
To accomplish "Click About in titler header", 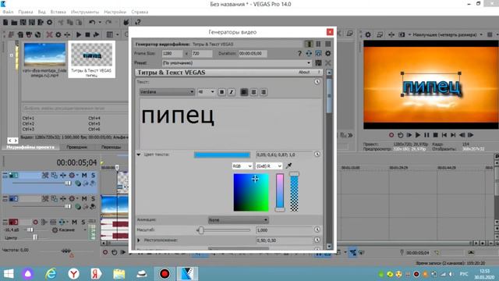I will (304, 73).
